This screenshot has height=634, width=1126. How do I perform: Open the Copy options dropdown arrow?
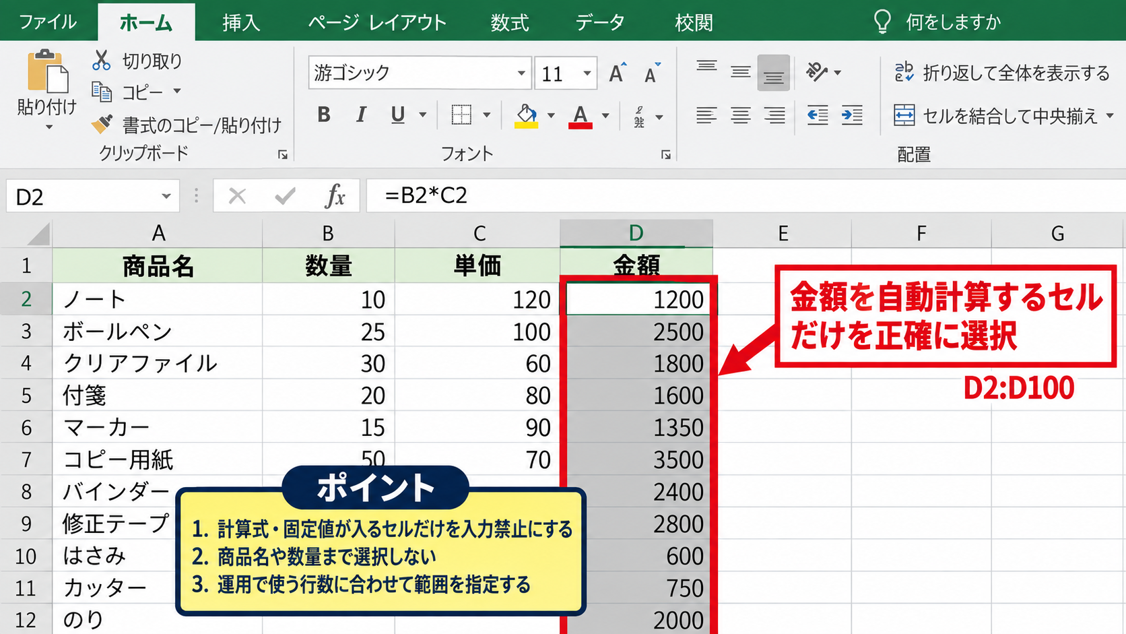(177, 91)
